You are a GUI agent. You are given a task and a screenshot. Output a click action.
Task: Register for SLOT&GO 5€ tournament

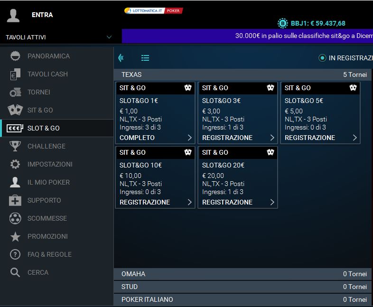point(310,138)
